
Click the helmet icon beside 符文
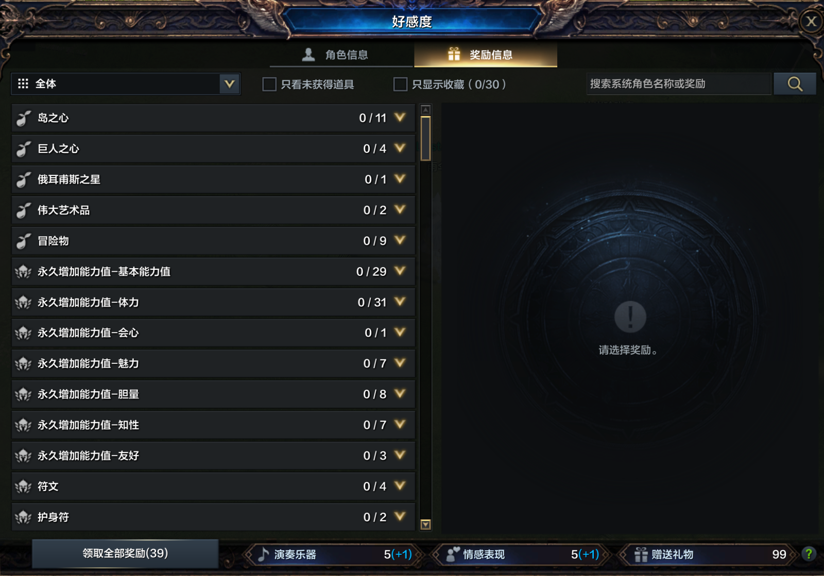tap(23, 486)
